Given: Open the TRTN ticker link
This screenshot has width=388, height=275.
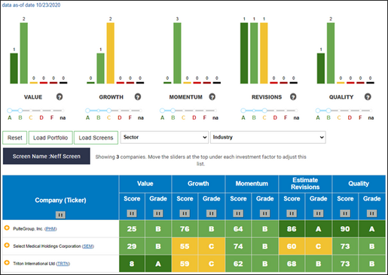Looking at the screenshot, I should click(x=63, y=264).
